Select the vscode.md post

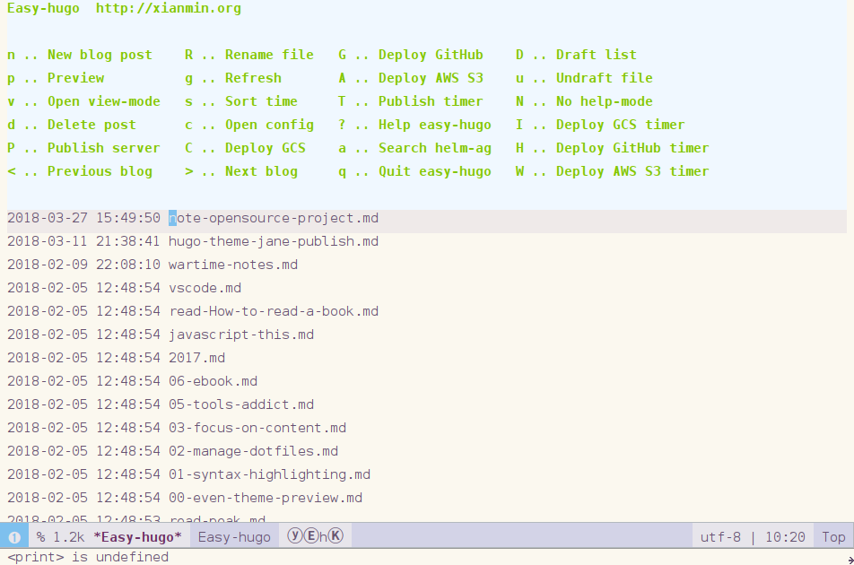(x=205, y=288)
